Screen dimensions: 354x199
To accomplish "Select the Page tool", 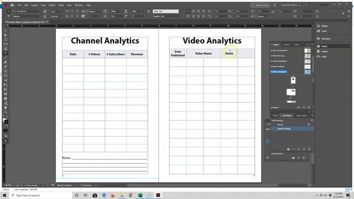I will [6, 40].
